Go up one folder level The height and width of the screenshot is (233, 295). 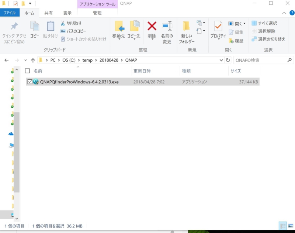(x=33, y=60)
